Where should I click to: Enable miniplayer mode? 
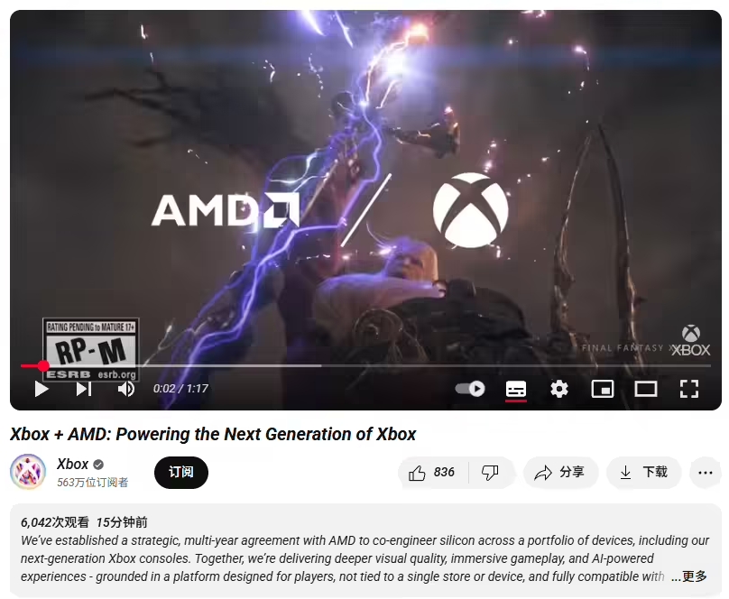coord(602,389)
